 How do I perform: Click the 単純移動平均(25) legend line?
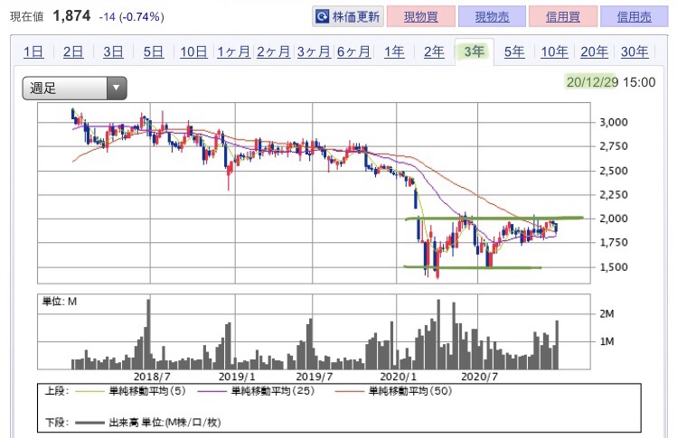(x=212, y=391)
